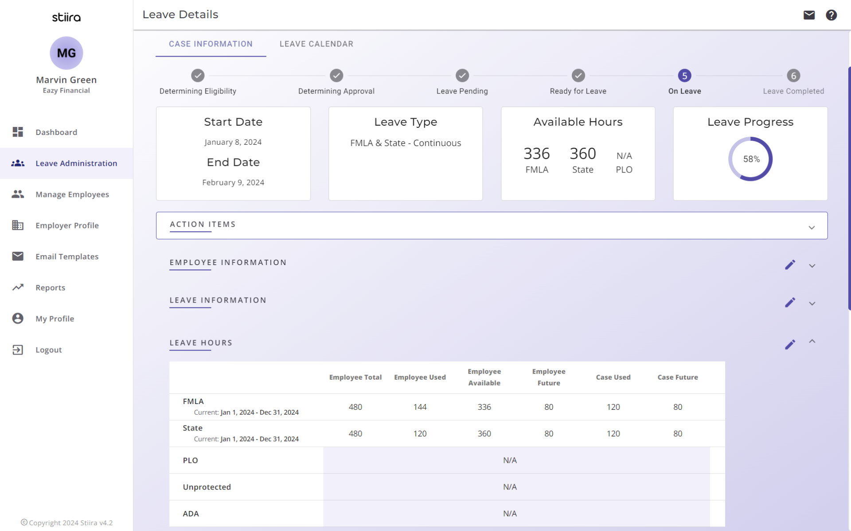The image size is (851, 531).
Task: Open Dashboard from the sidebar
Action: tap(56, 132)
